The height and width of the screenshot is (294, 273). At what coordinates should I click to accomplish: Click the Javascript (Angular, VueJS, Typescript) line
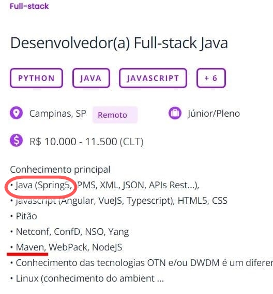click(x=95, y=201)
